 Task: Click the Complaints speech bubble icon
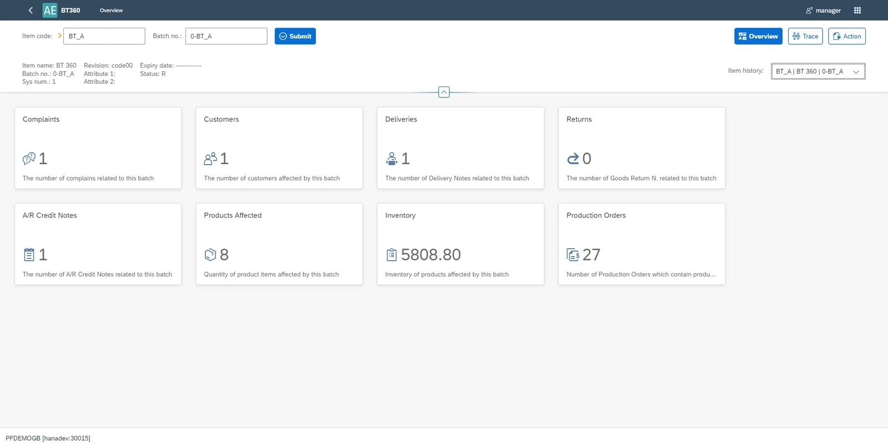[29, 159]
